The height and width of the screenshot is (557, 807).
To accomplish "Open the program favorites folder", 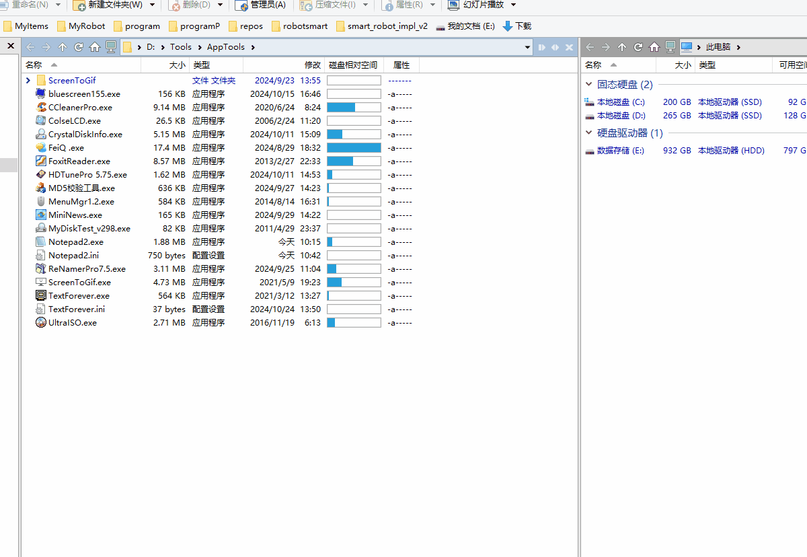I will (x=137, y=26).
